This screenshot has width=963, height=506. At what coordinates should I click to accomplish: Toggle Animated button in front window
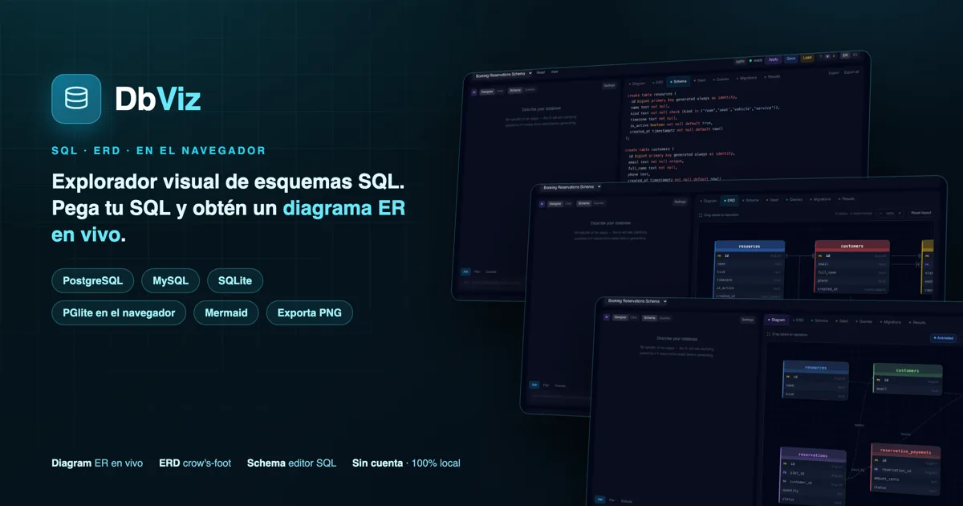pos(944,338)
